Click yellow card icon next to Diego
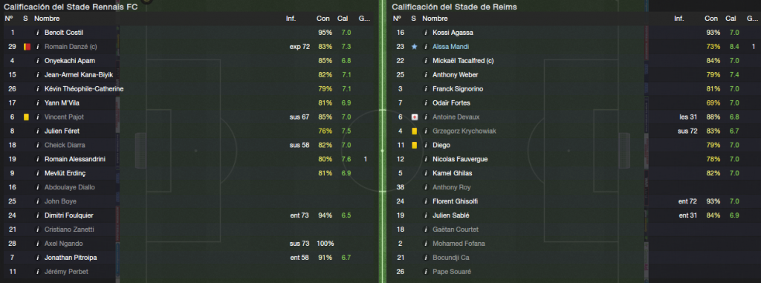 click(x=414, y=145)
